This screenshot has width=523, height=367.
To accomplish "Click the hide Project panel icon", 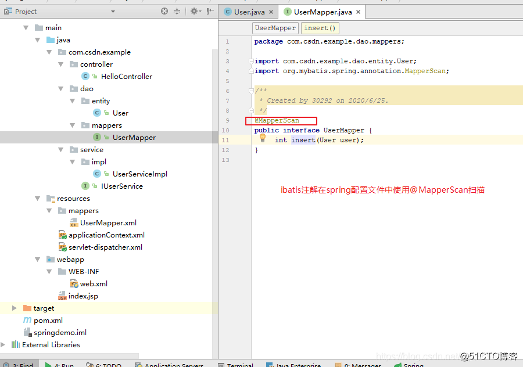I will tap(210, 12).
